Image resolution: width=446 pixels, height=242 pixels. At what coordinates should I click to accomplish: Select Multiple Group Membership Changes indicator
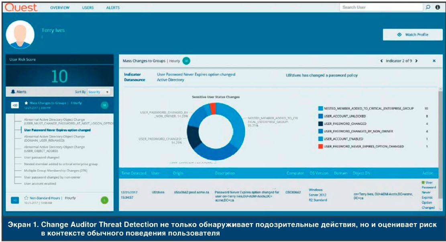55,170
